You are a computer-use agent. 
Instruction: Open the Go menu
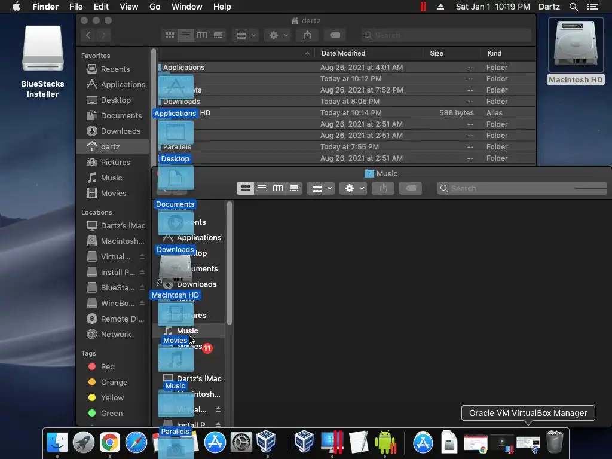[x=155, y=7]
